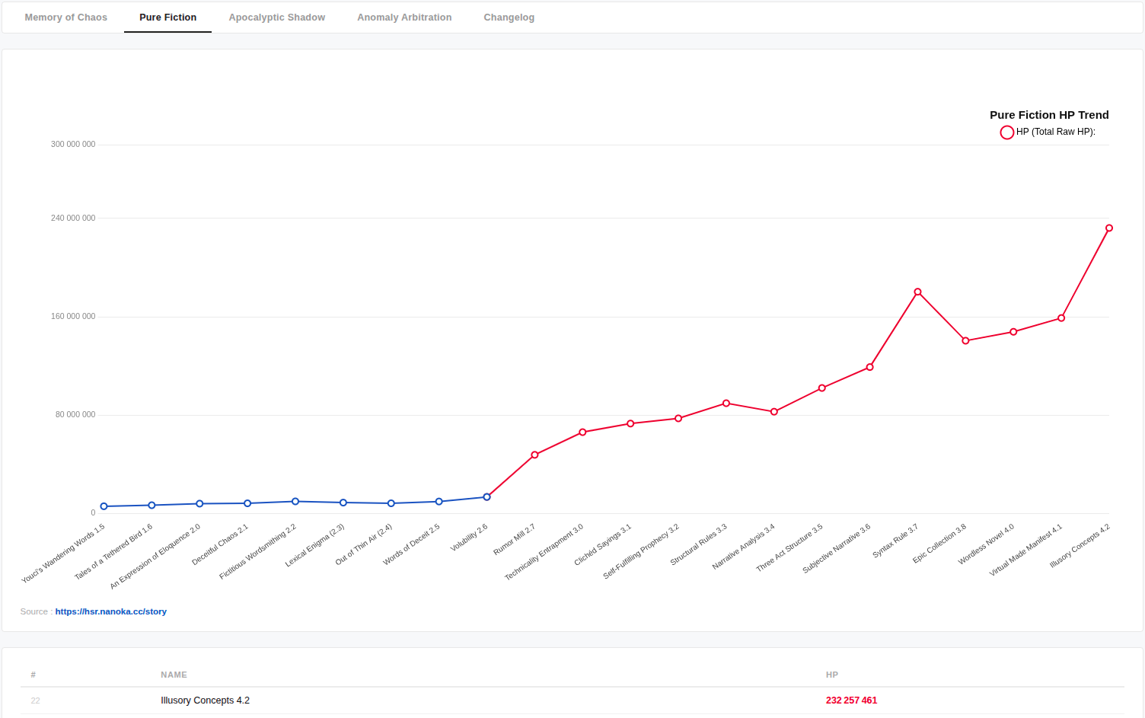Pick the Virtual Made Manifest 4.1 data point
The image size is (1145, 718).
coord(1061,318)
